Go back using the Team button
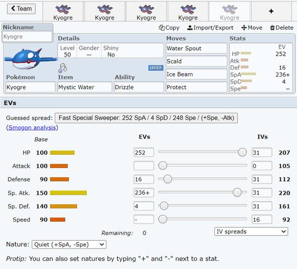The width and height of the screenshot is (297, 269). (x=21, y=9)
